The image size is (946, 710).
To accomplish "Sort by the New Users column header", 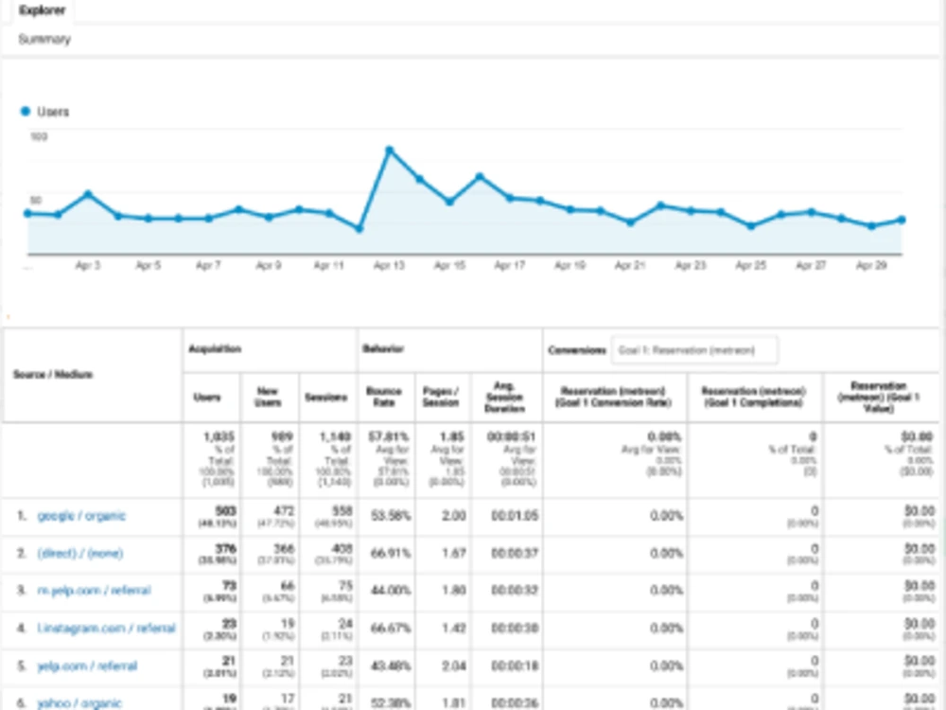I will (x=268, y=398).
